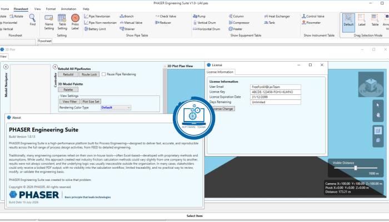Insert a Pump

(x=199, y=16)
